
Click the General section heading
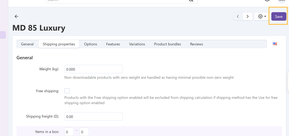[24, 58]
